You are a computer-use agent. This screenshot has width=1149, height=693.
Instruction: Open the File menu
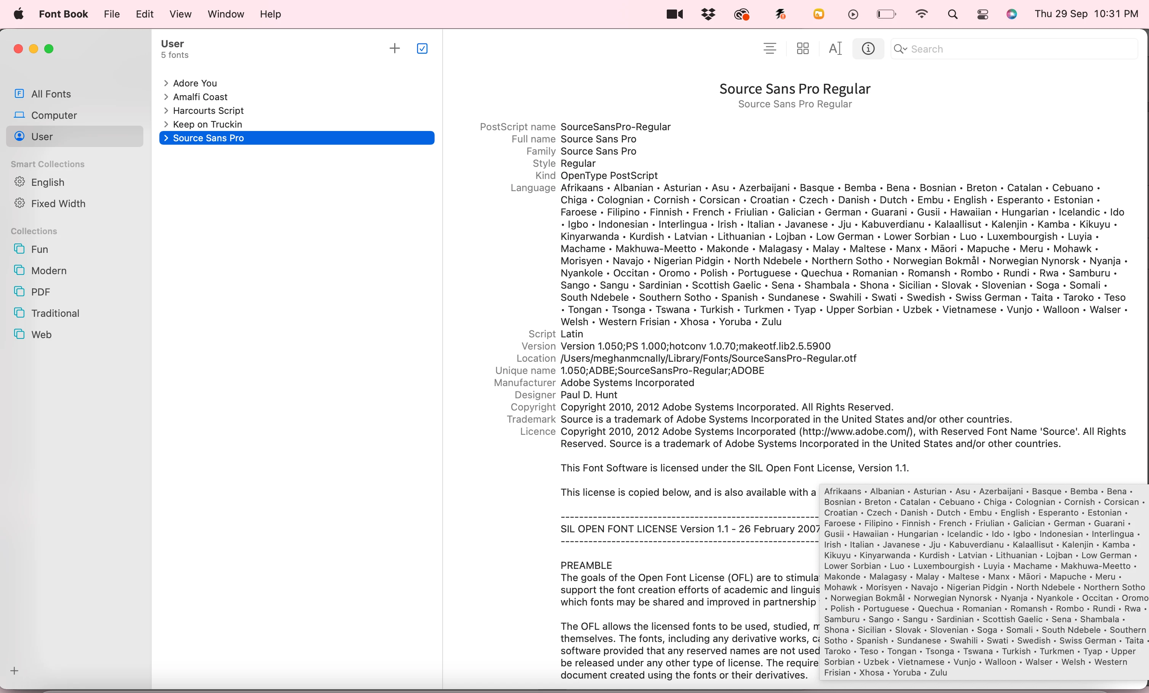pos(111,14)
